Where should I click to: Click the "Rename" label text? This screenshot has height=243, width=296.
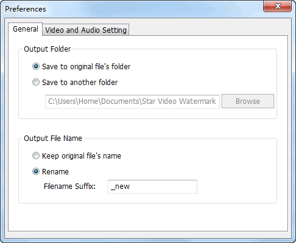click(x=55, y=172)
